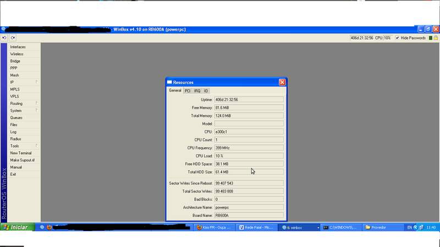Open the Queues menu item

(x=24, y=117)
